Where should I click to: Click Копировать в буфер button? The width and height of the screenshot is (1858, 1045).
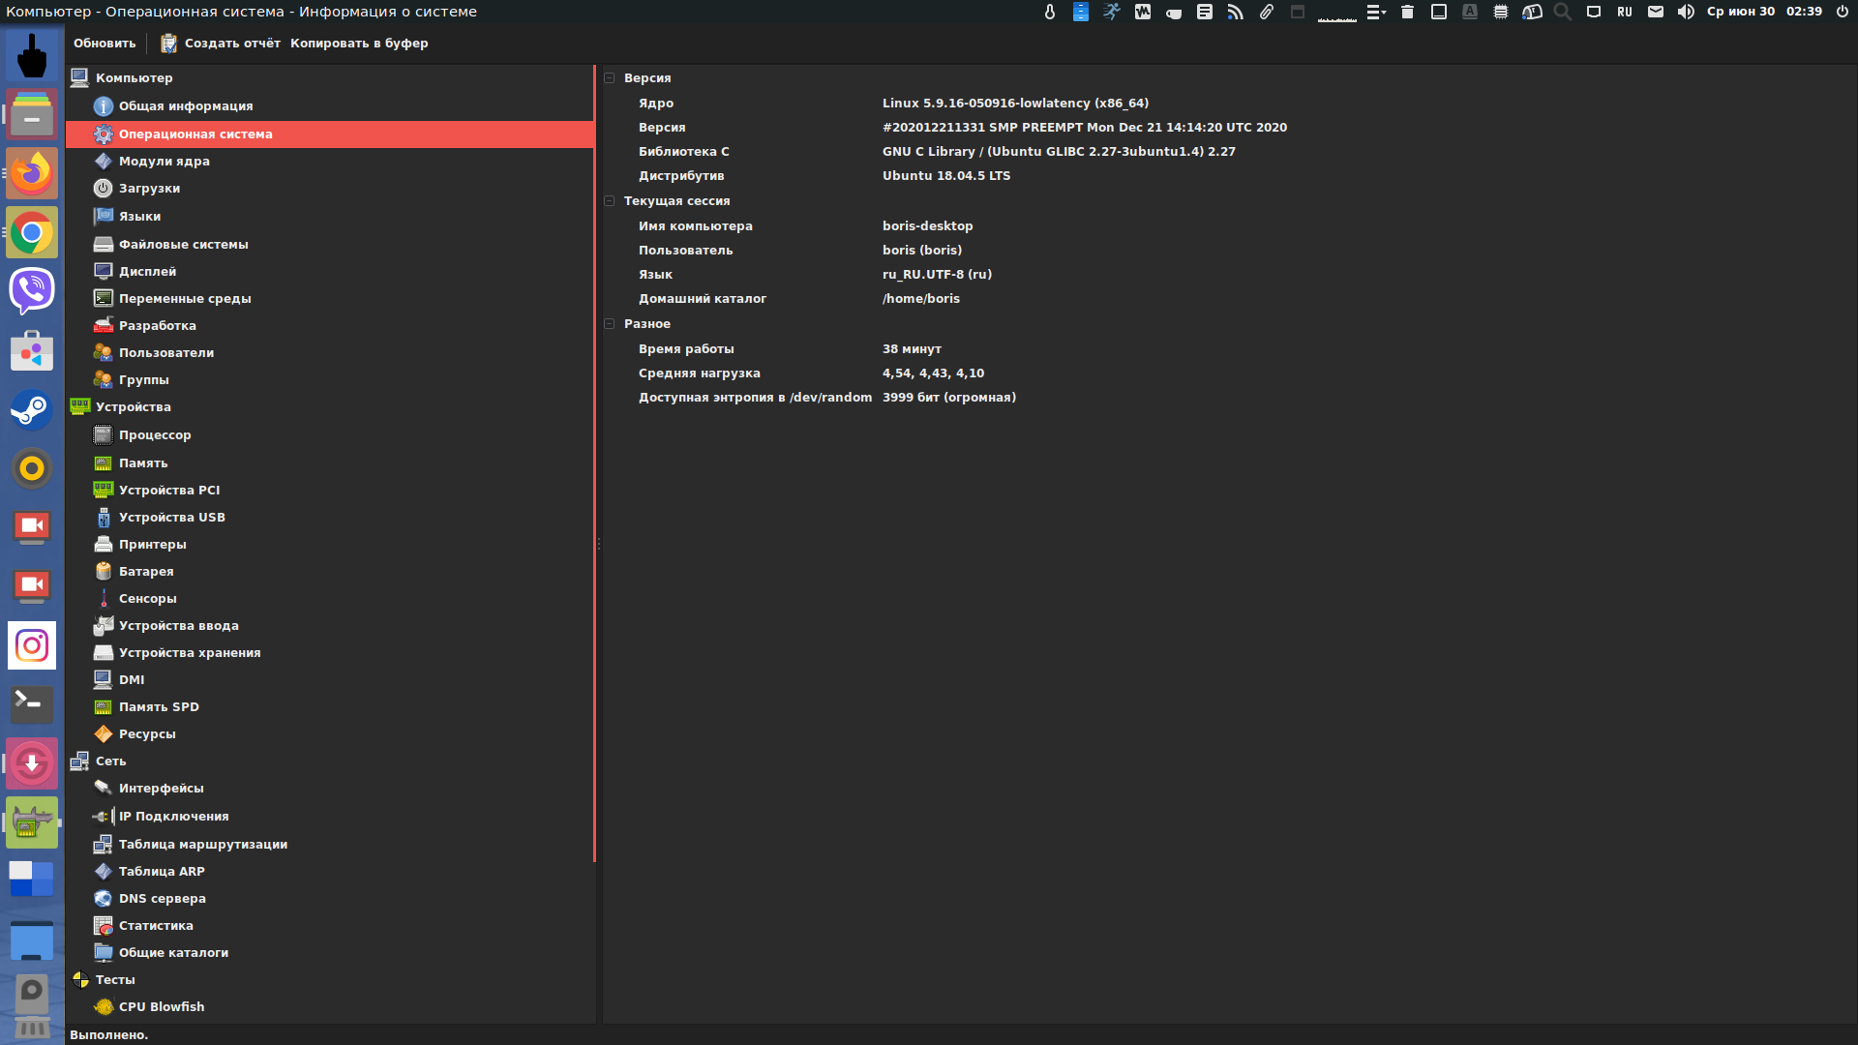pyautogui.click(x=359, y=44)
